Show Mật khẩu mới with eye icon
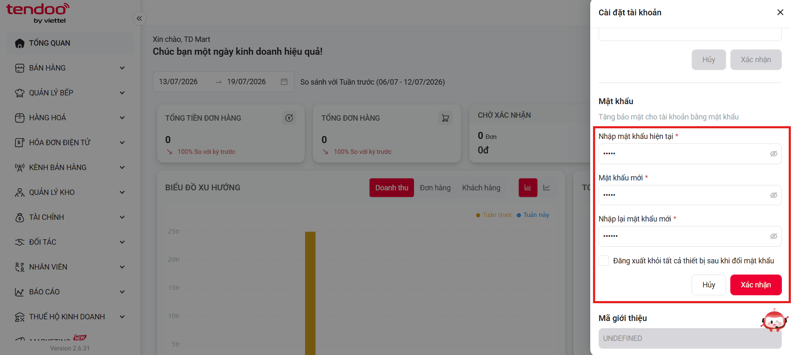Image resolution: width=791 pixels, height=355 pixels. [x=774, y=195]
